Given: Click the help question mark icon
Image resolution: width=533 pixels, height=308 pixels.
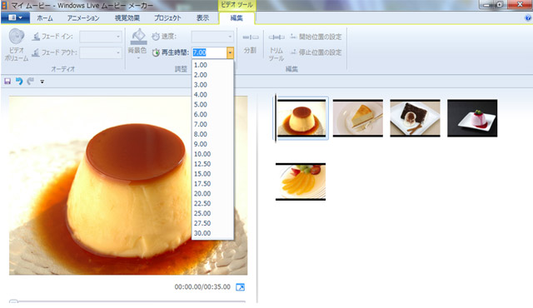Looking at the screenshot, I should click(528, 18).
